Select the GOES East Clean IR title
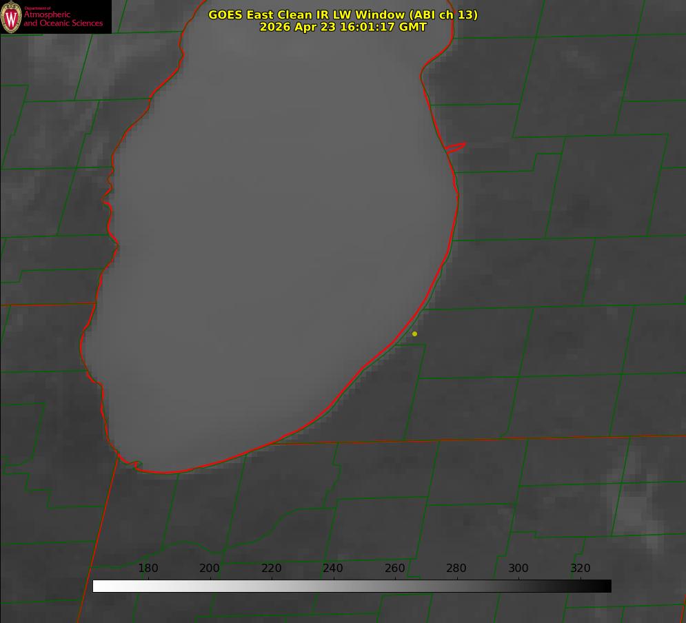The height and width of the screenshot is (623, 686). (343, 14)
